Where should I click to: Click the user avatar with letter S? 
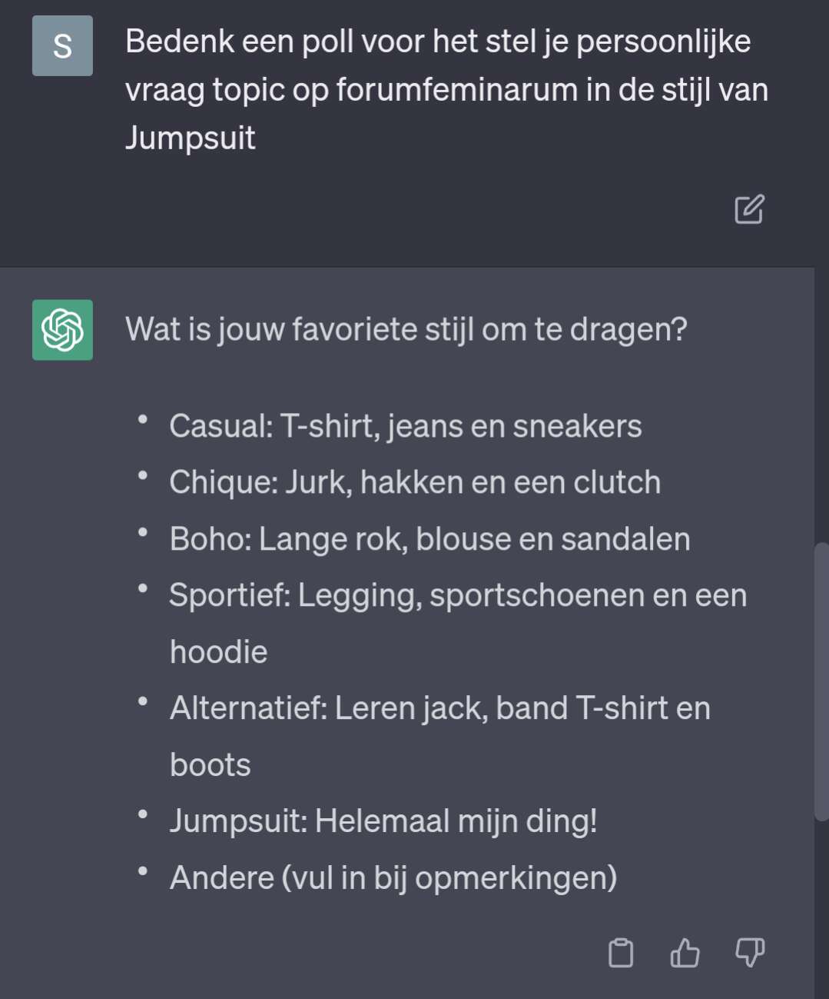pyautogui.click(x=62, y=45)
